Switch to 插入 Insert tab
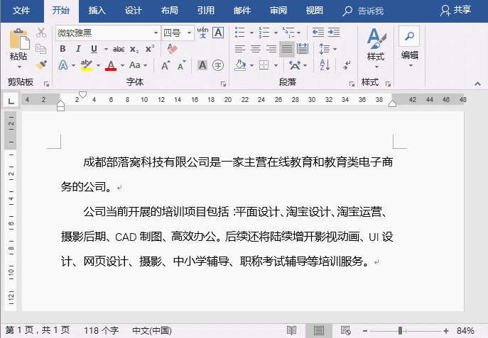This screenshot has height=338, width=488. tap(97, 11)
